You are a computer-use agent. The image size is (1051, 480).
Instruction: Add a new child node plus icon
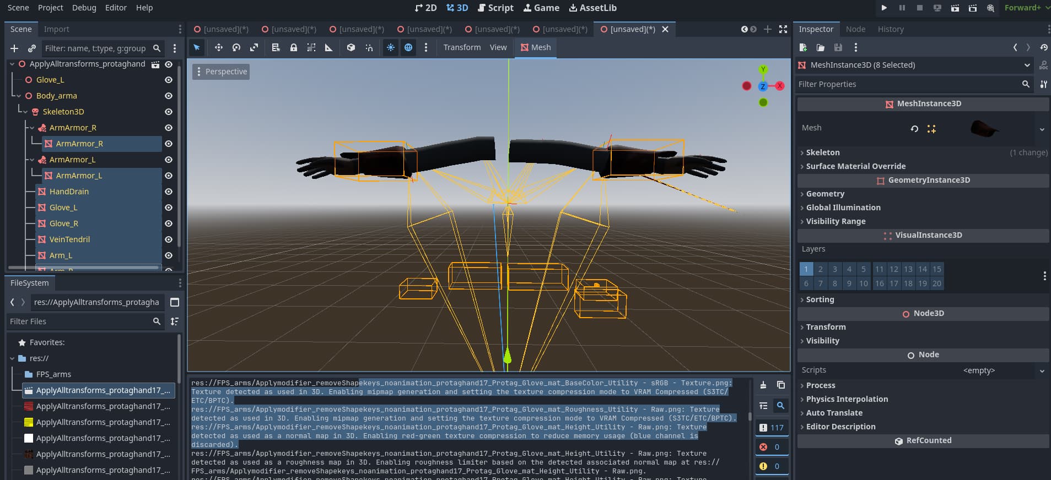[x=14, y=48]
